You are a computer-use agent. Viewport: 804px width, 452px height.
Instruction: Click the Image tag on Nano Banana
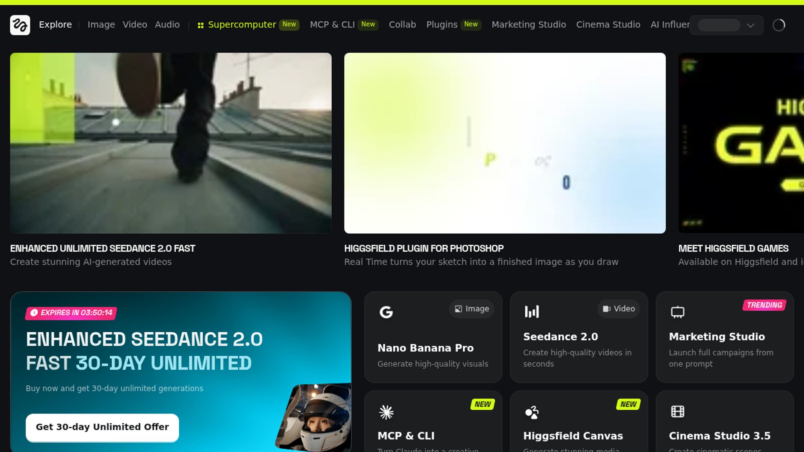coord(472,309)
